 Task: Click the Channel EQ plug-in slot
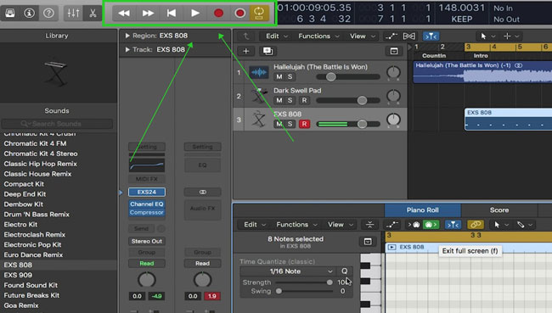[146, 204]
